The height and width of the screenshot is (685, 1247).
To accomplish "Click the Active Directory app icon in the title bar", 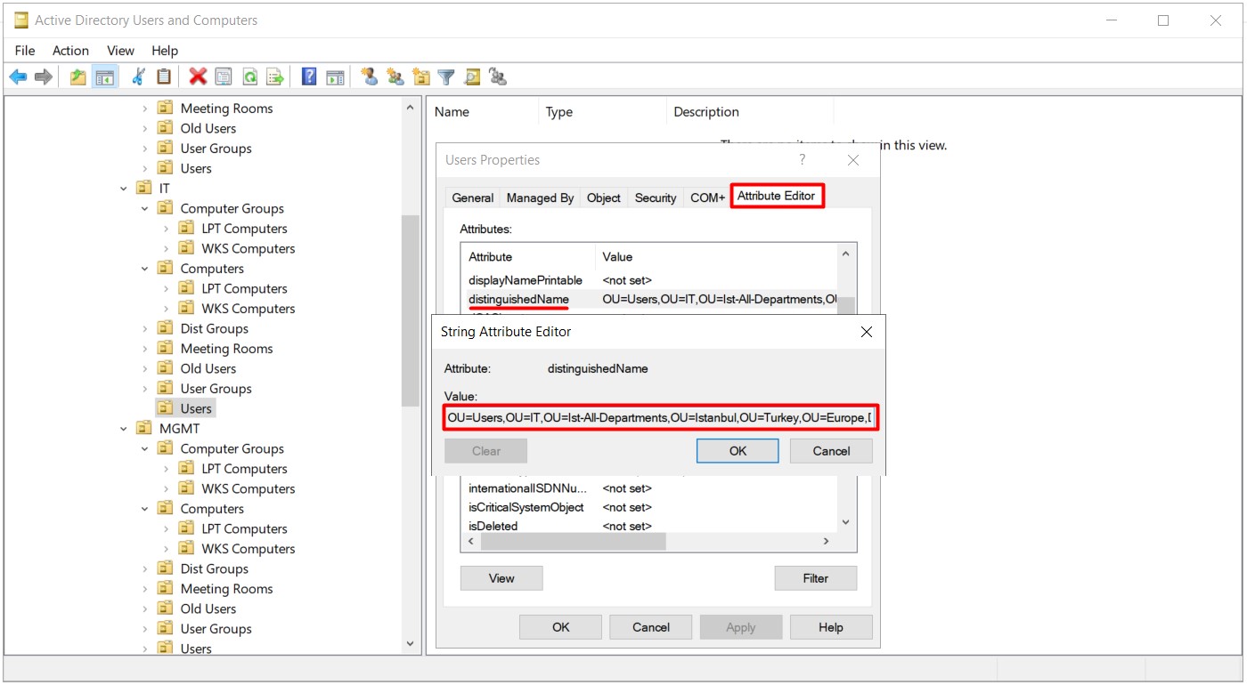I will (21, 20).
